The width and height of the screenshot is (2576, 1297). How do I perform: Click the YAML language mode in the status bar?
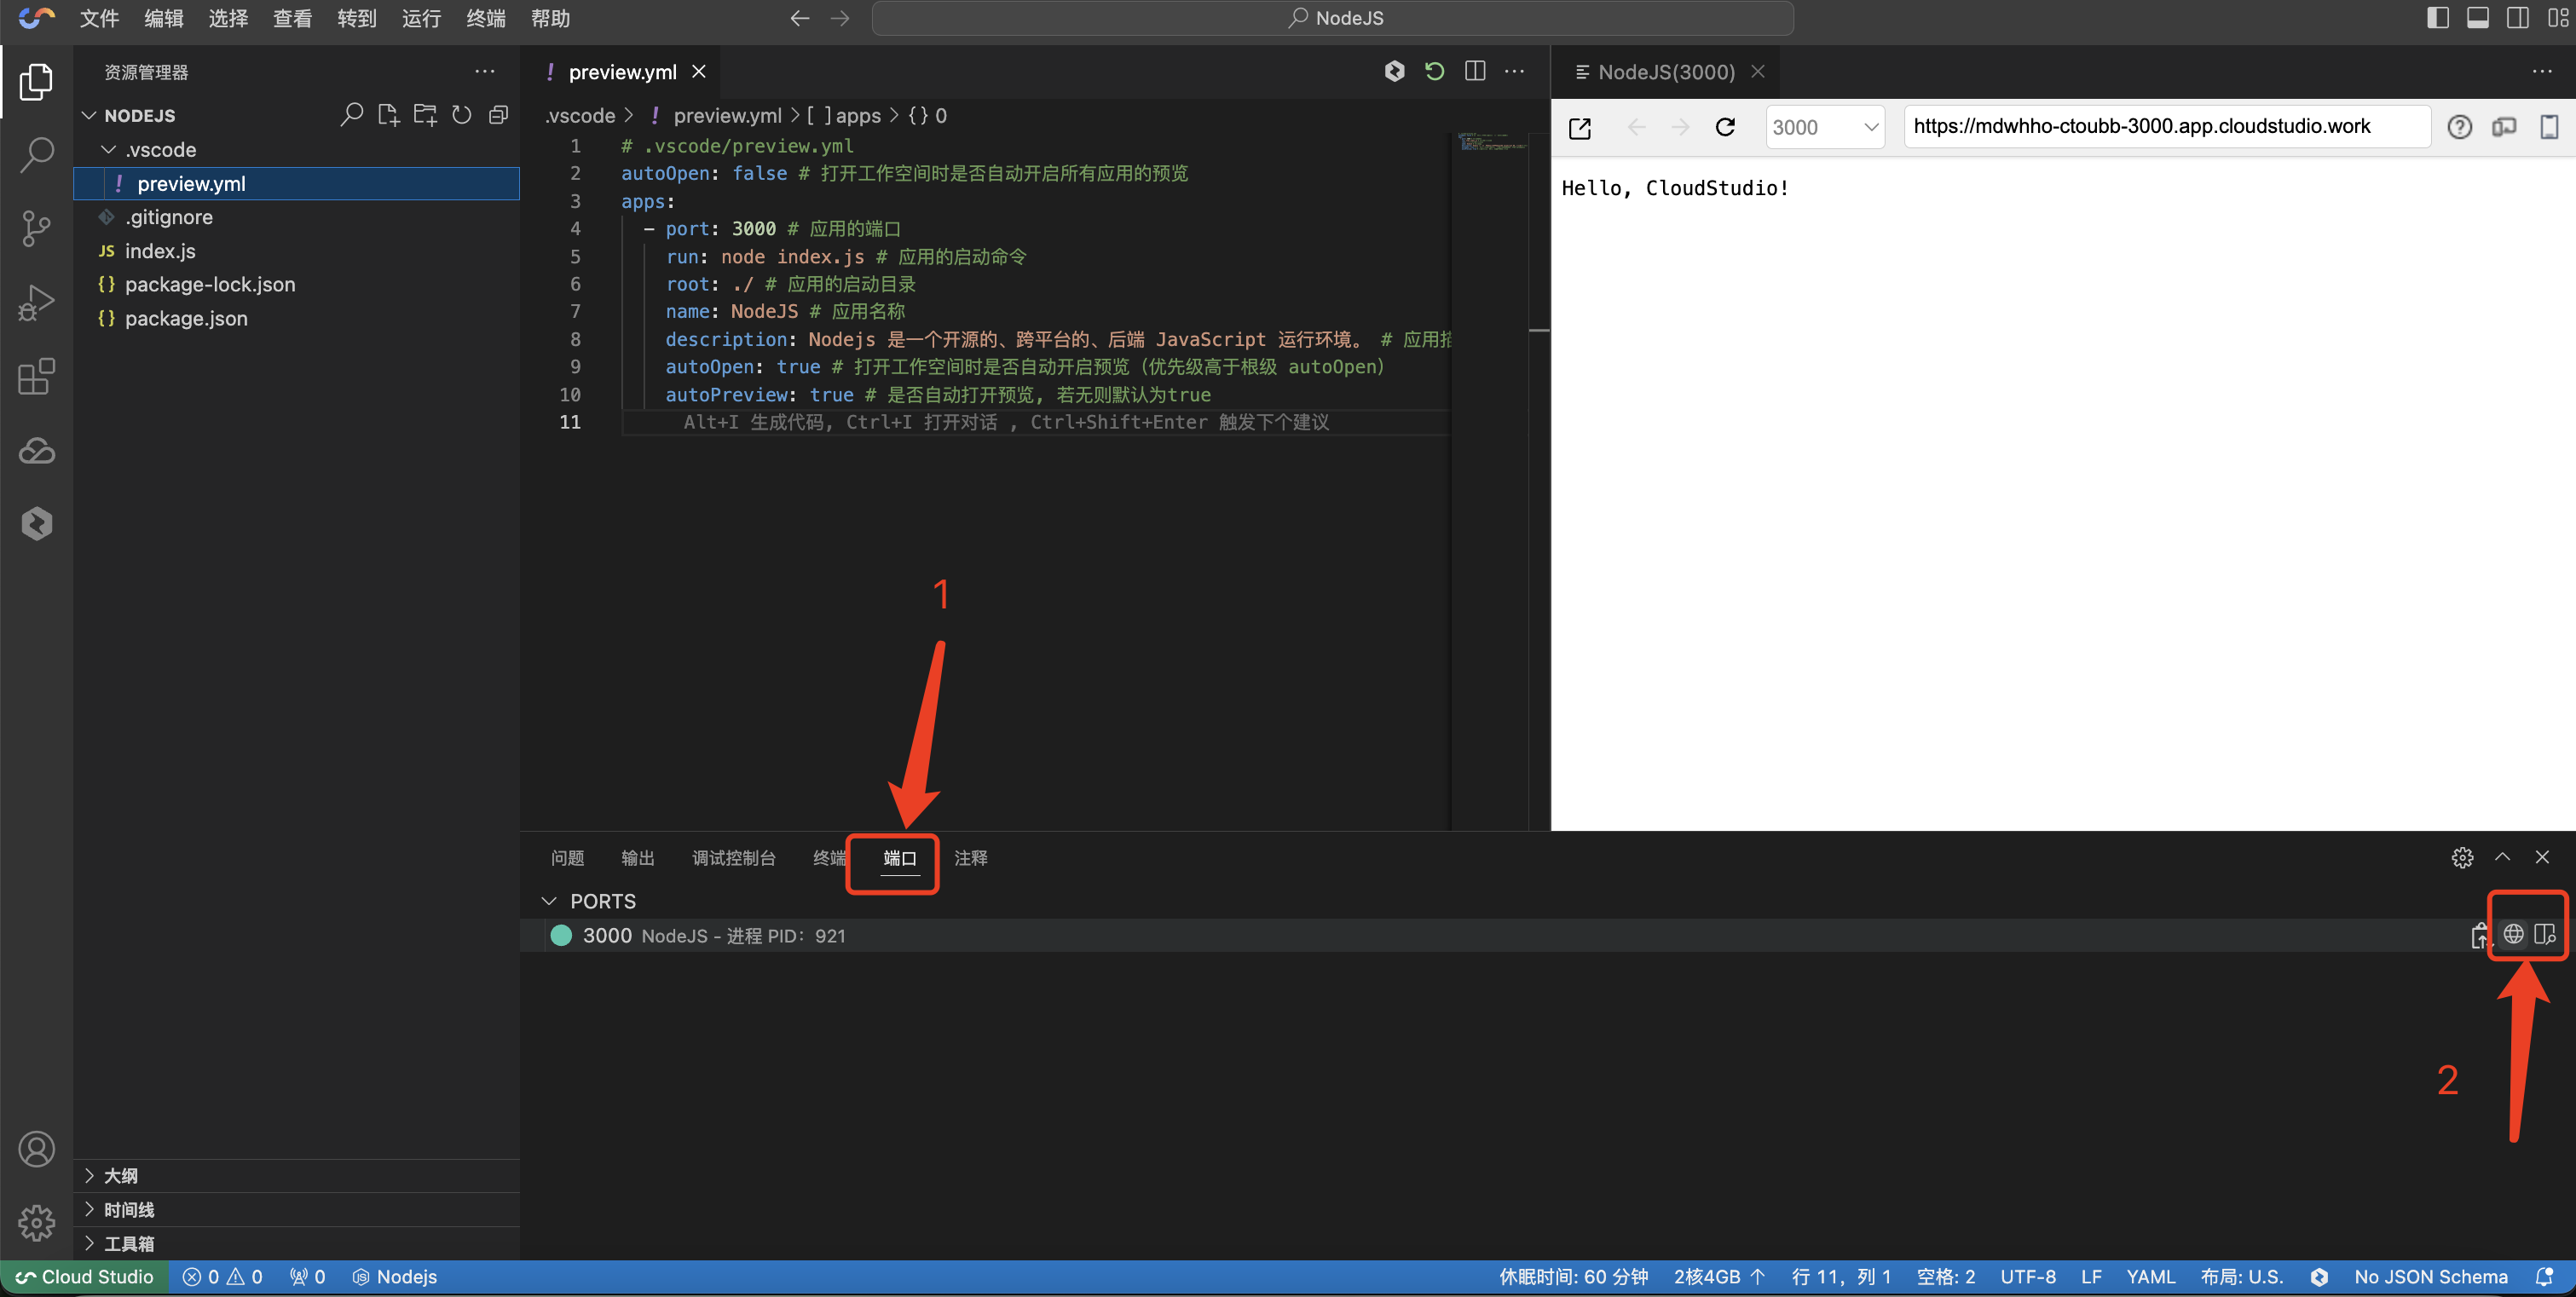(2150, 1276)
